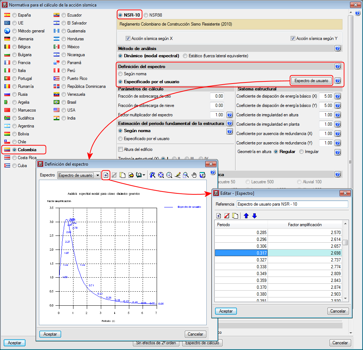Open the library book dropdown arrow
The height and width of the screenshot is (350, 363).
[144, 175]
